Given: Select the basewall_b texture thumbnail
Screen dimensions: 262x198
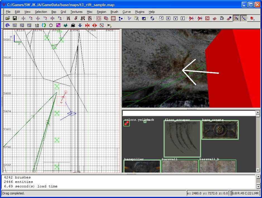Looking at the screenshot, I should (x=218, y=166).
